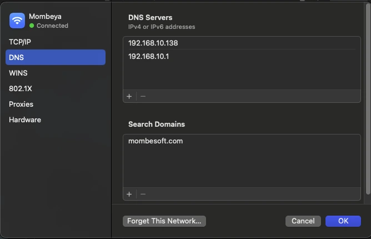Switch to the WINS section

click(x=18, y=73)
